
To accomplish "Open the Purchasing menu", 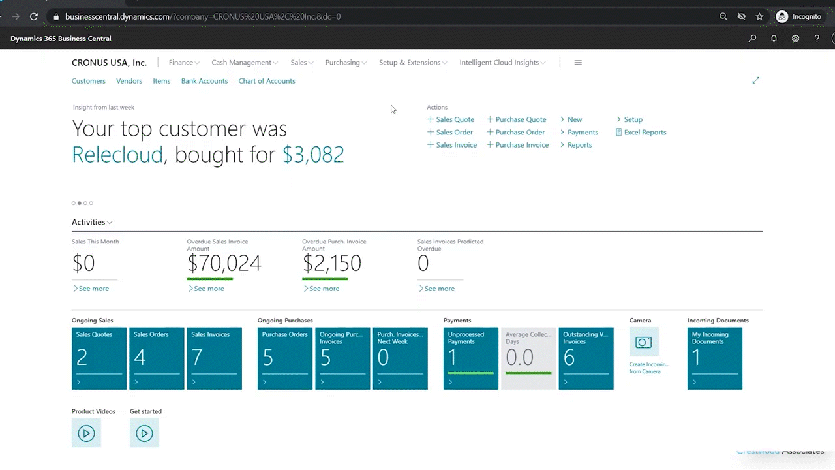I will 345,63.
